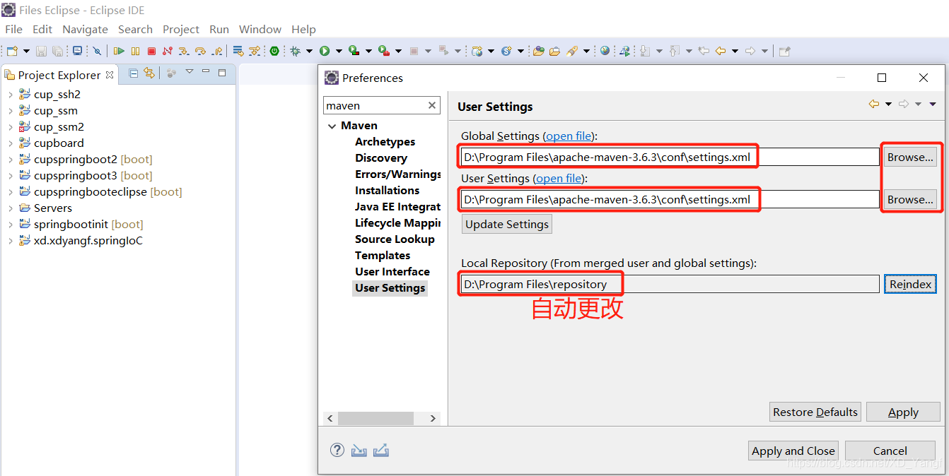Click the Back navigation arrow in main toolbar
The image size is (949, 476).
[721, 51]
